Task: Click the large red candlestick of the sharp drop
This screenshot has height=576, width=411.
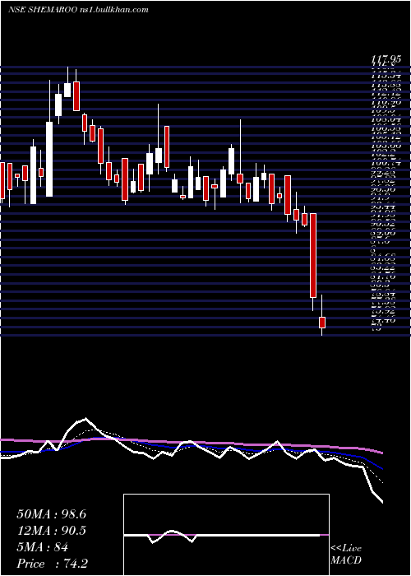Action: click(x=313, y=255)
